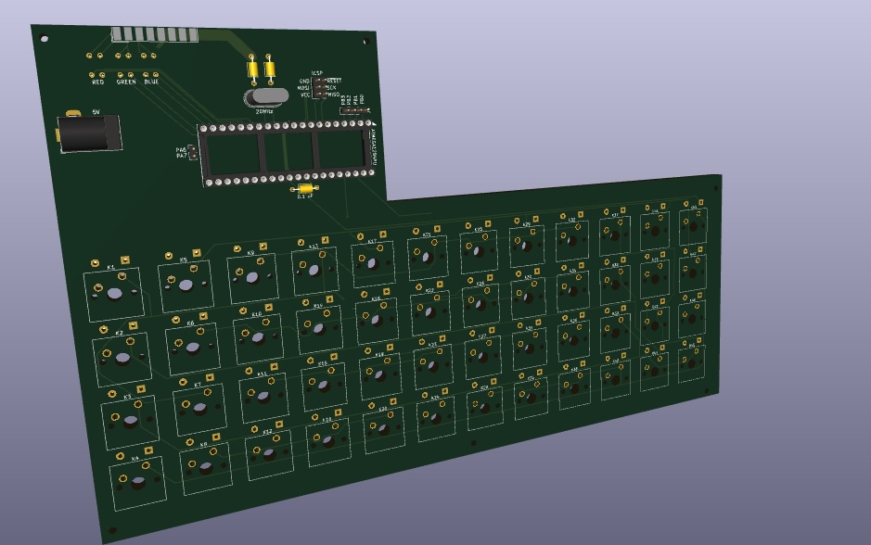Select the 20MHz crystal oscillator
The image size is (871, 545).
coord(266,97)
